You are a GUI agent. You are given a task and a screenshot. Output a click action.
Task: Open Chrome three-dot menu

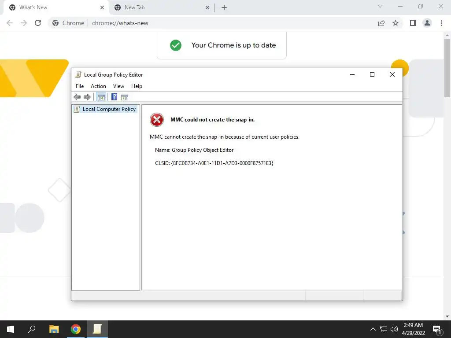[x=441, y=23]
